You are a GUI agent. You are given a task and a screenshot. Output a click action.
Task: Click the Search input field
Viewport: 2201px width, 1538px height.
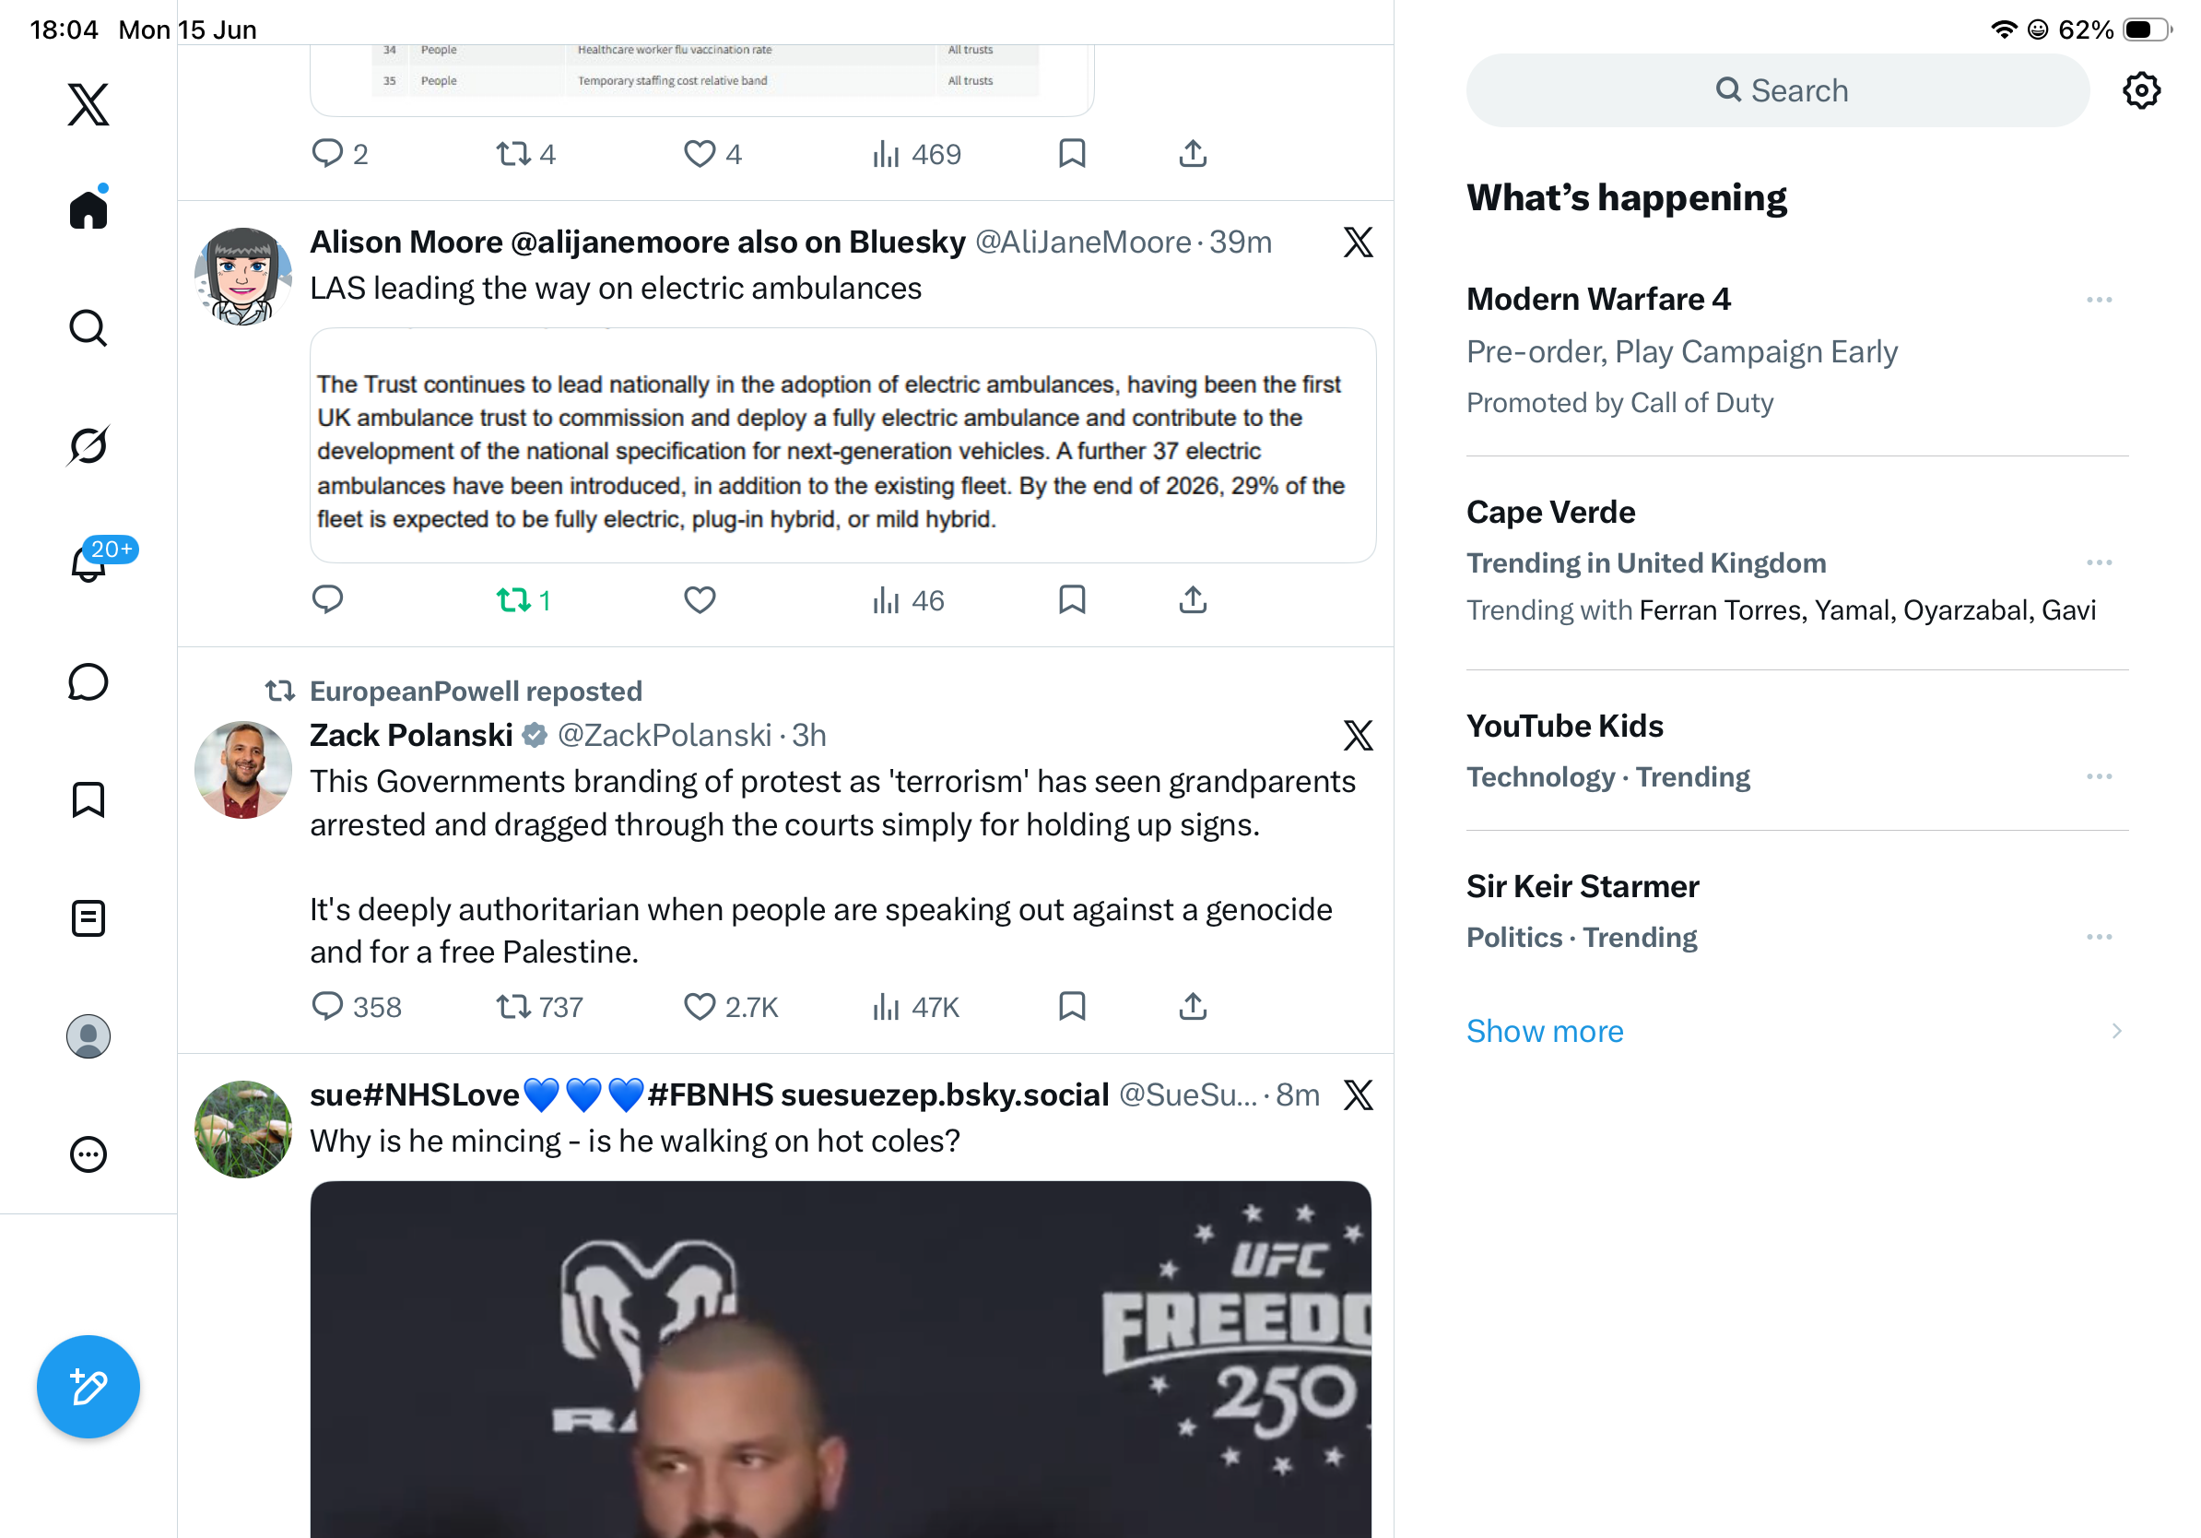1777,91
